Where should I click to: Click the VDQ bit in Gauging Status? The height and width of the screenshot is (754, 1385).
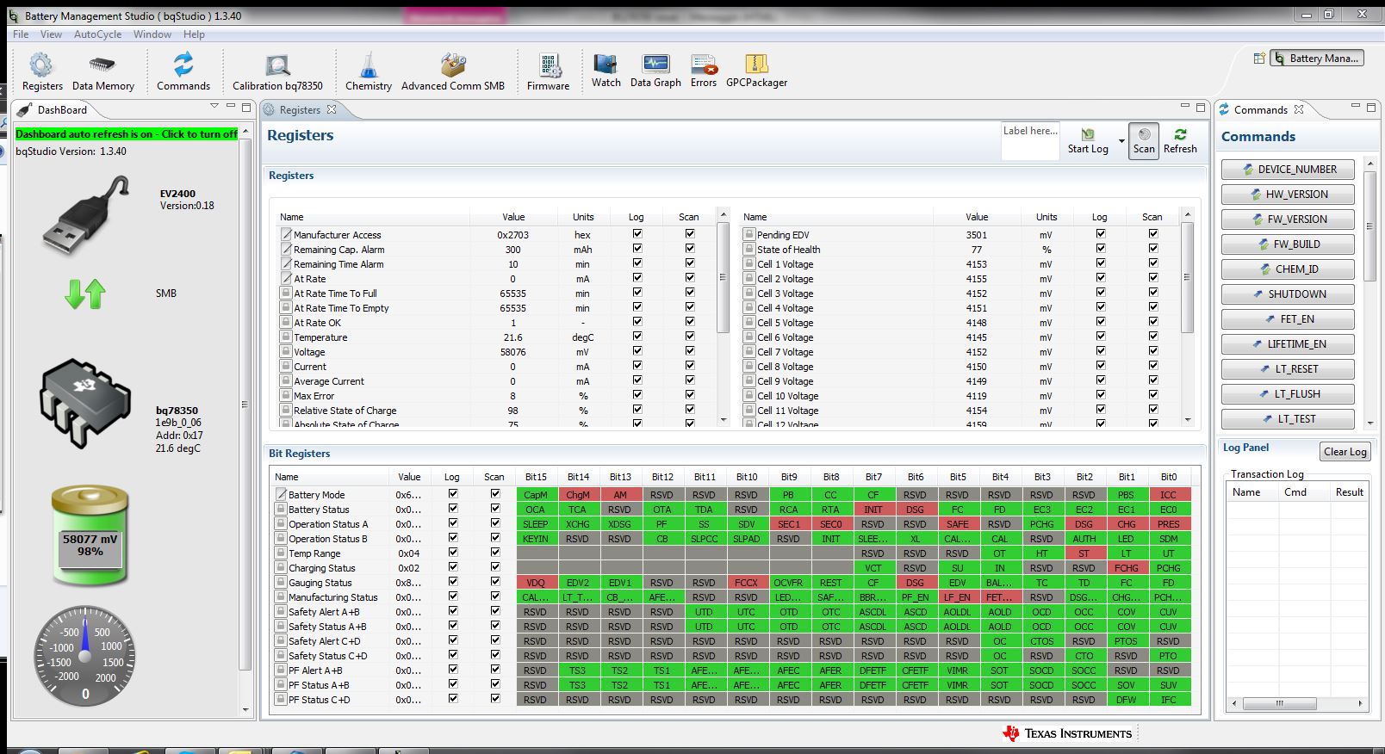click(x=536, y=583)
